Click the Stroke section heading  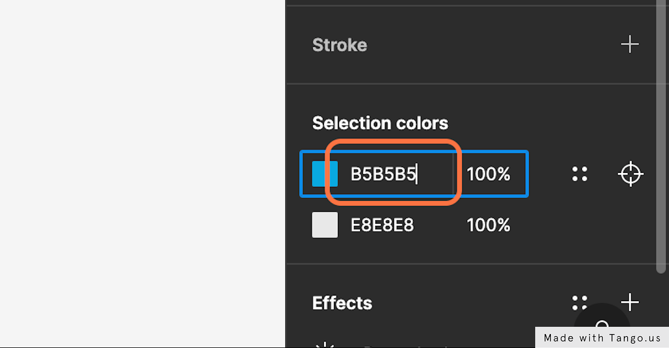(x=340, y=45)
